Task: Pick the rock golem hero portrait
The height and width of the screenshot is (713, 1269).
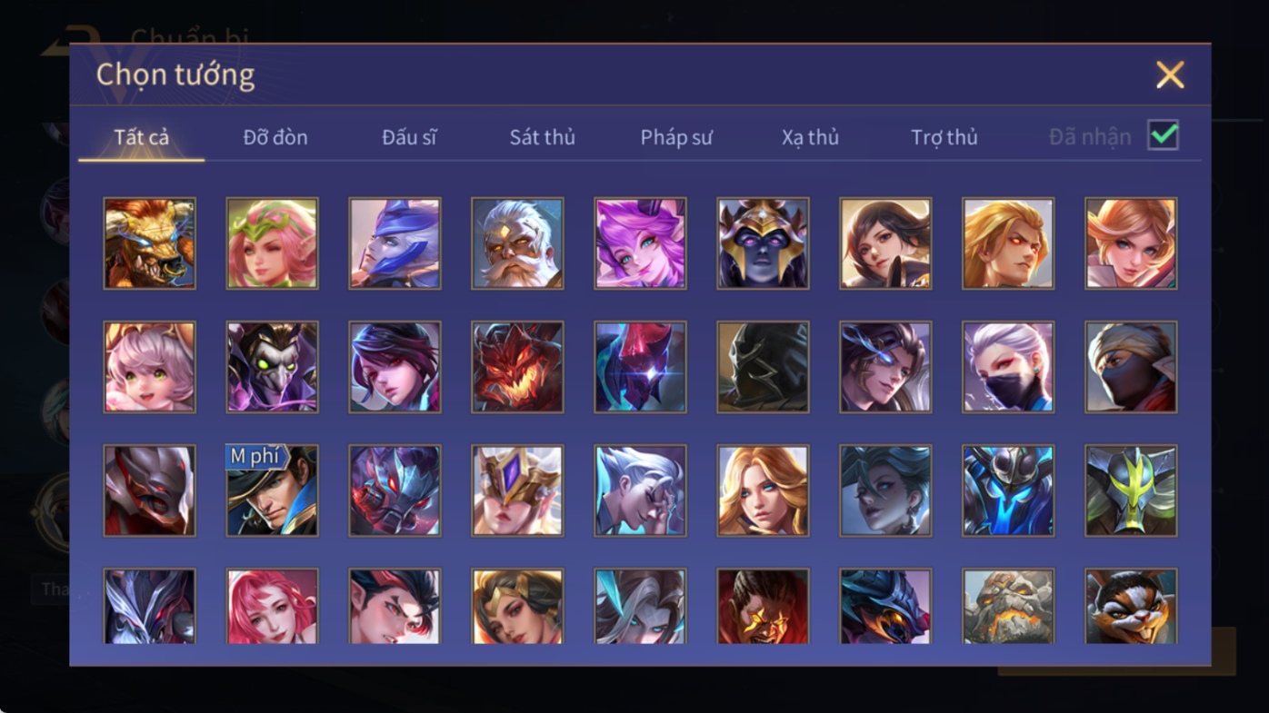Action: point(1008,607)
